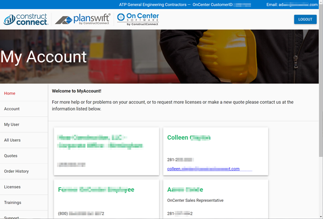Click the PlanSwift logo
This screenshot has height=219, width=323.
83,19
